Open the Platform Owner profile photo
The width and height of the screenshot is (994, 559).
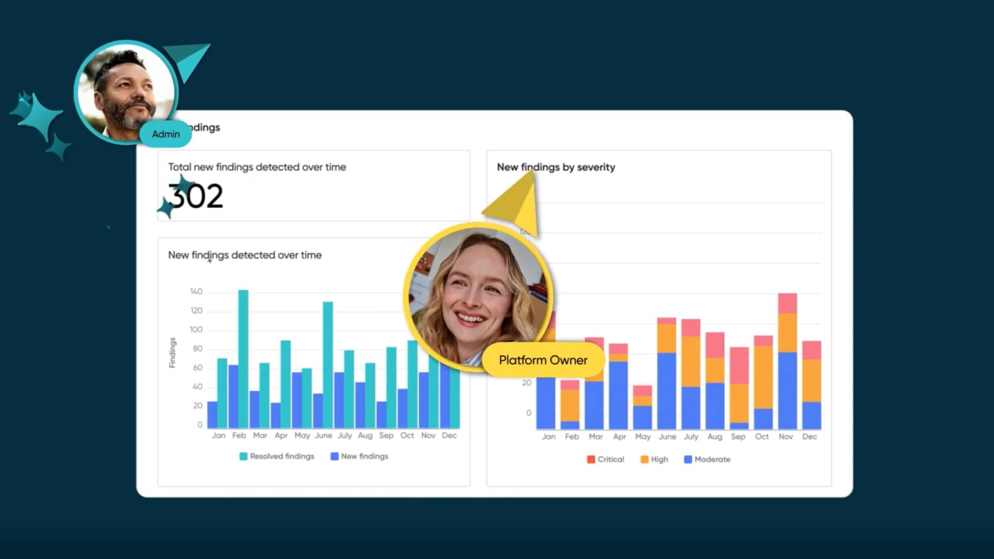pyautogui.click(x=478, y=297)
